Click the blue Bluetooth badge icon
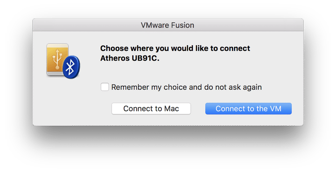 71,67
